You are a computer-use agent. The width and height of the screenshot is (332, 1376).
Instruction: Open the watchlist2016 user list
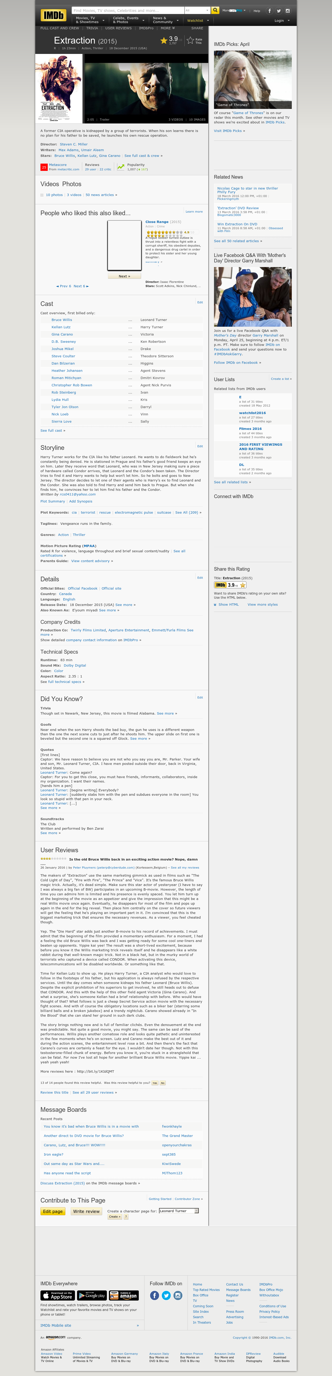point(252,413)
